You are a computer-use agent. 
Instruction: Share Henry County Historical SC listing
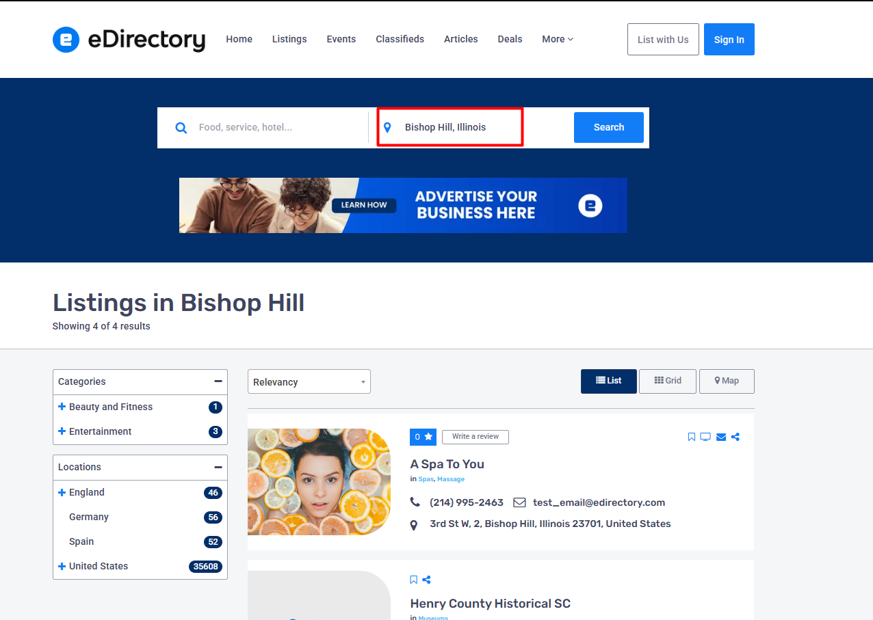tap(426, 580)
